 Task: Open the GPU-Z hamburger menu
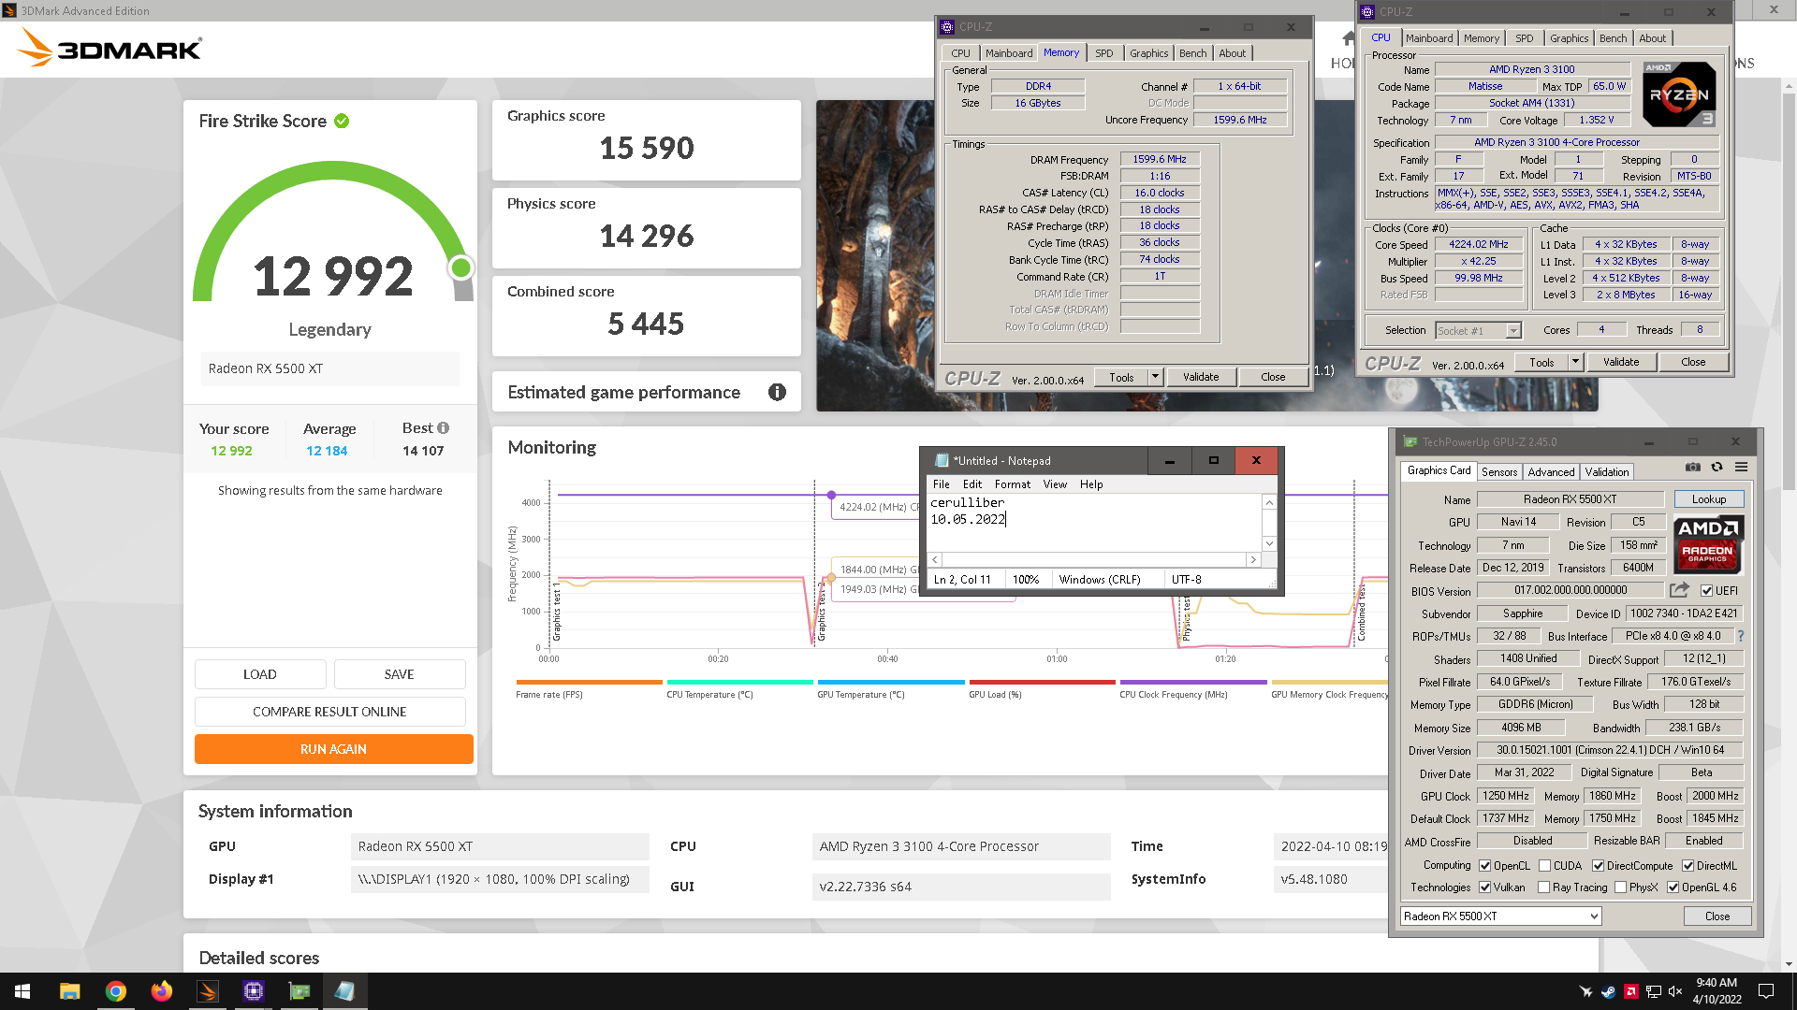pyautogui.click(x=1741, y=467)
